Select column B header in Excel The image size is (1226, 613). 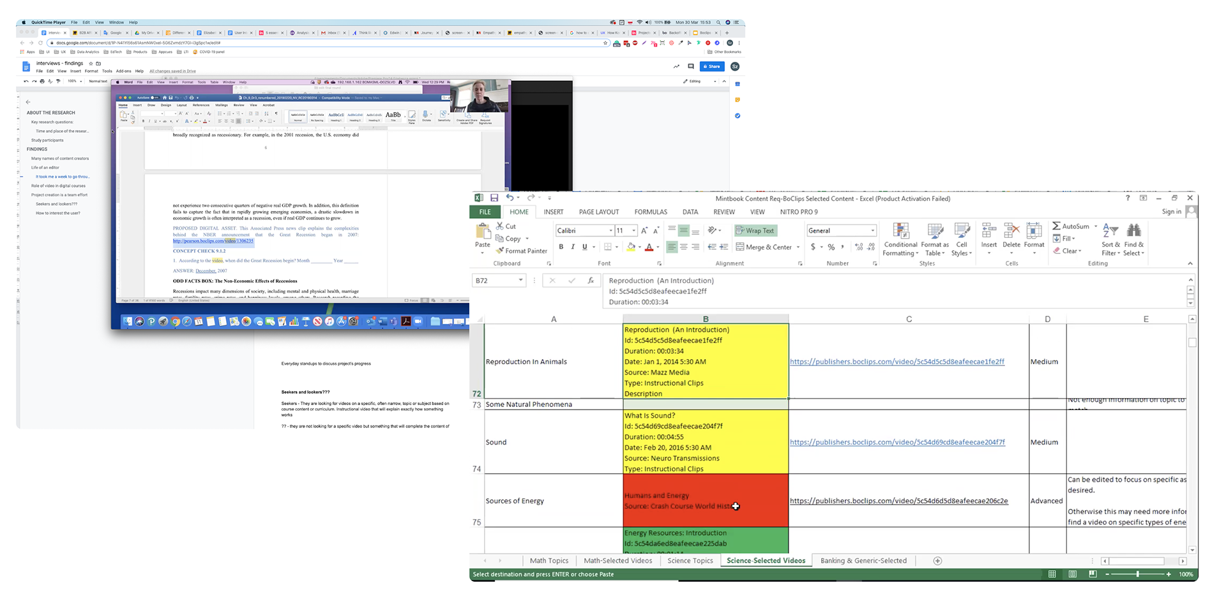click(706, 319)
